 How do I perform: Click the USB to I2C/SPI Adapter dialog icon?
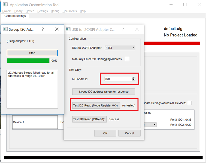[68, 29]
